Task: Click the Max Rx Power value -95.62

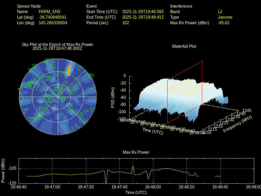Action: [x=224, y=23]
